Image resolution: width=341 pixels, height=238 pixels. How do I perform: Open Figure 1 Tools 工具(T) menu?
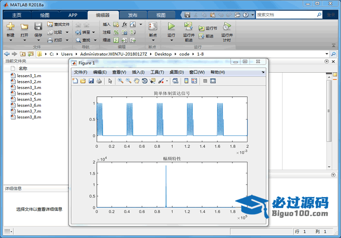(157, 72)
